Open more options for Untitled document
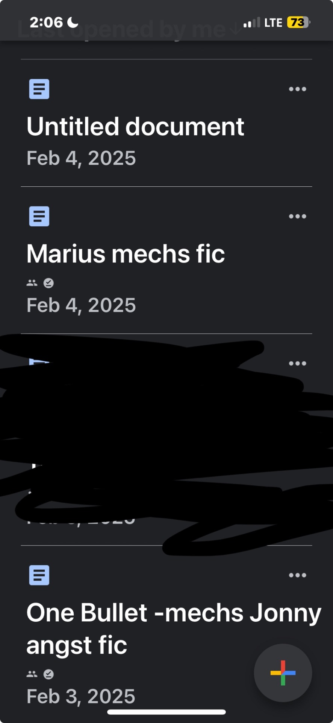 coord(297,89)
